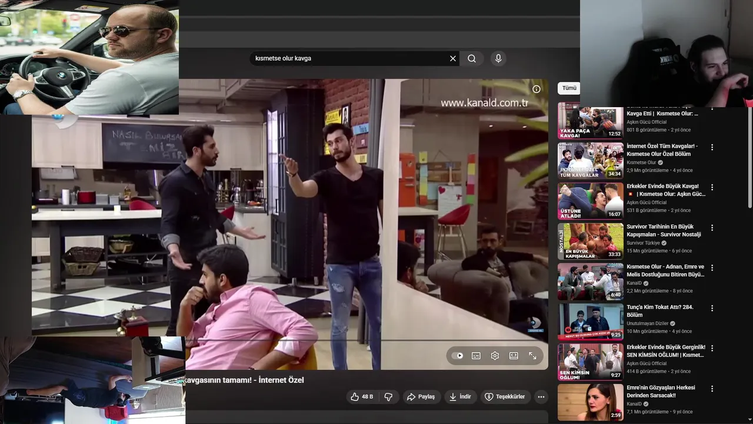Open the options menu for 'İnternet Özel Tüm Kavgalar'
The height and width of the screenshot is (424, 753).
click(x=712, y=147)
